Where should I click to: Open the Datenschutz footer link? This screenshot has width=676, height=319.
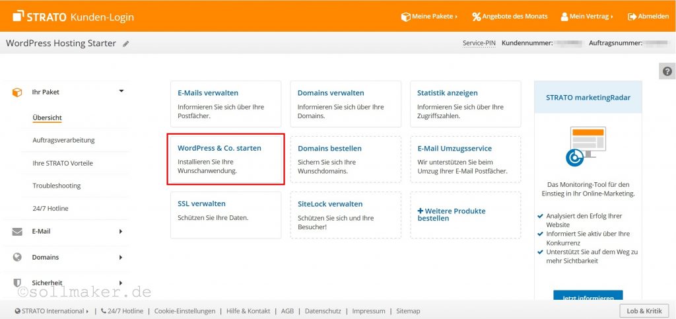pyautogui.click(x=323, y=311)
